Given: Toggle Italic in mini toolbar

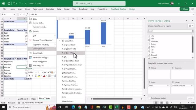Looking at the screenshot, I should coord(32,76).
